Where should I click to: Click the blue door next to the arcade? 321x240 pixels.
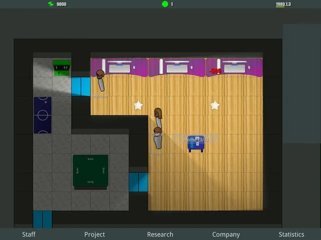point(81,86)
